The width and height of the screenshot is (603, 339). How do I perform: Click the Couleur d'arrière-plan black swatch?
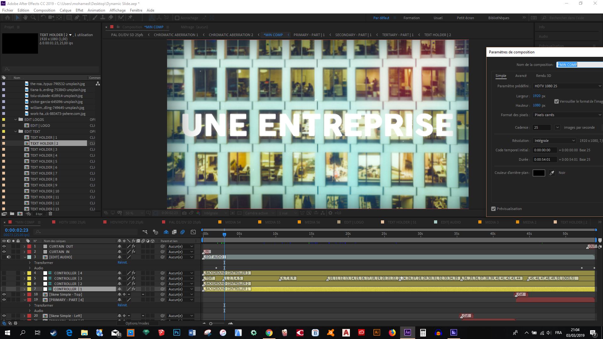point(539,173)
